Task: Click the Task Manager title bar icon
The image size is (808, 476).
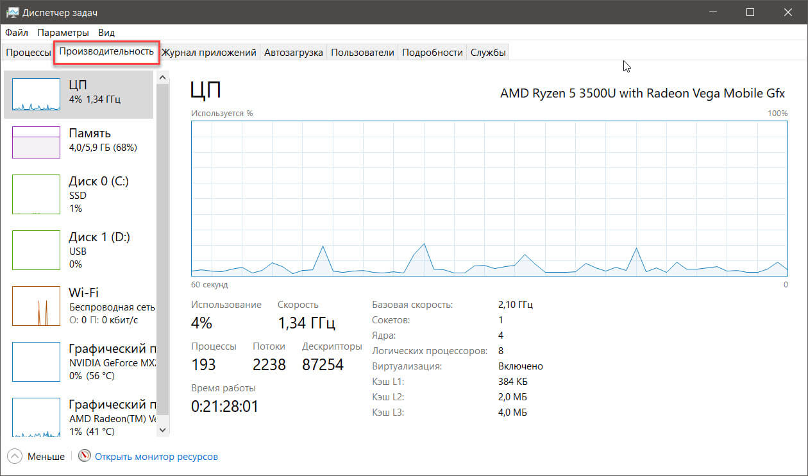Action: [x=11, y=12]
